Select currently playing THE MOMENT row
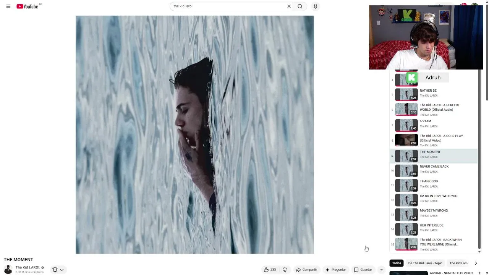 click(434, 156)
